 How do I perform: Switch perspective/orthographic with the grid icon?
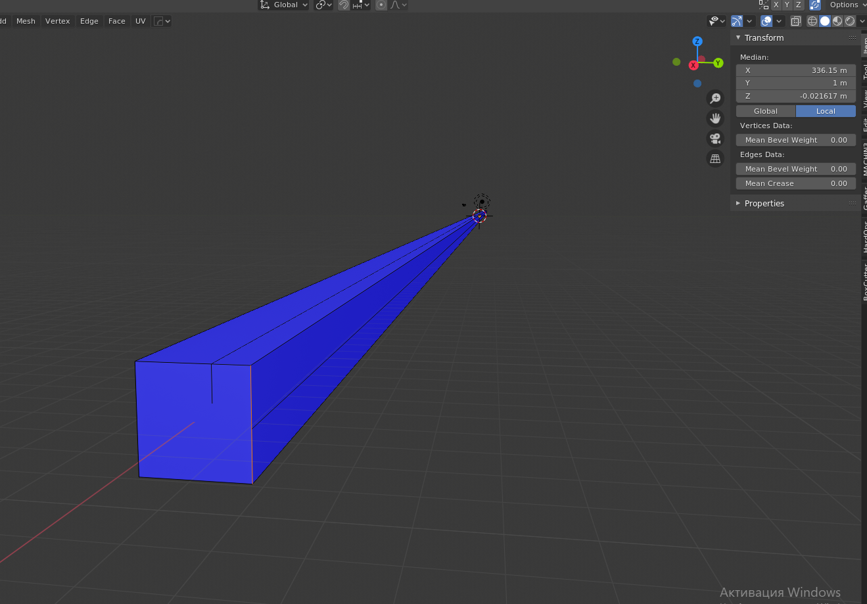point(715,158)
